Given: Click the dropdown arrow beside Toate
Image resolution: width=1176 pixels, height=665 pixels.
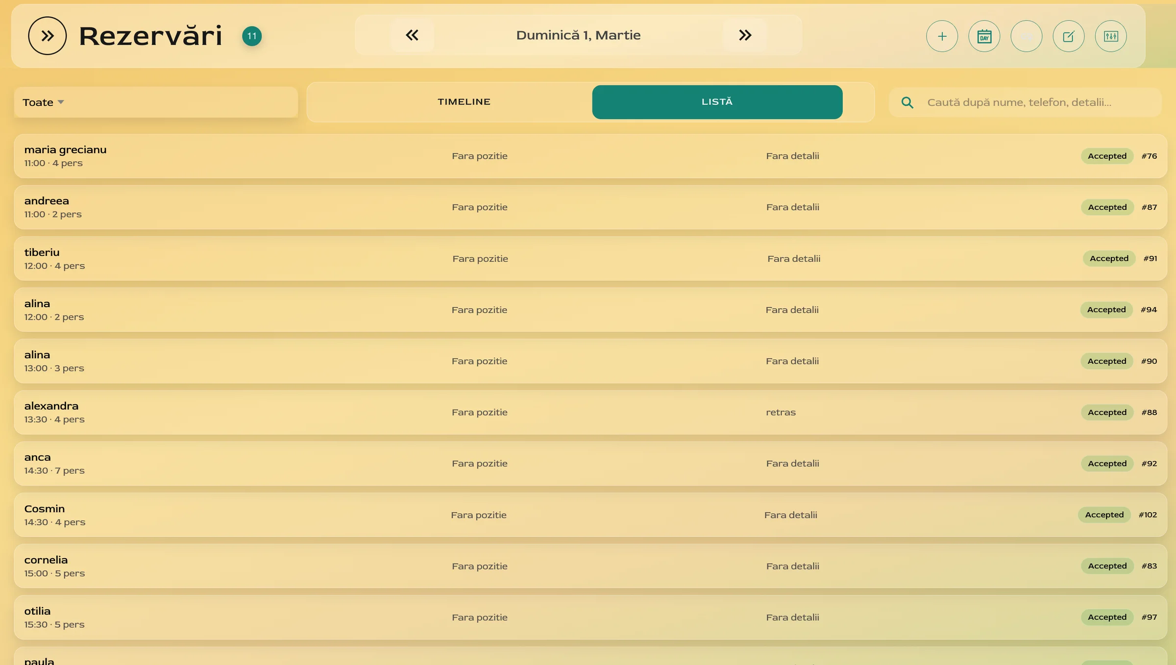Looking at the screenshot, I should click(x=61, y=102).
